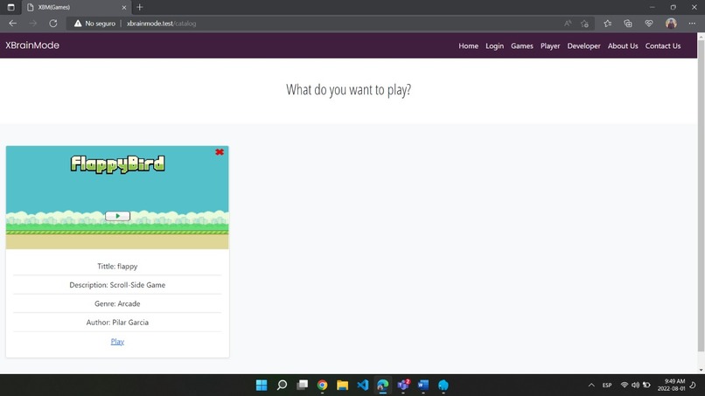Open the About Us page

pyautogui.click(x=623, y=45)
